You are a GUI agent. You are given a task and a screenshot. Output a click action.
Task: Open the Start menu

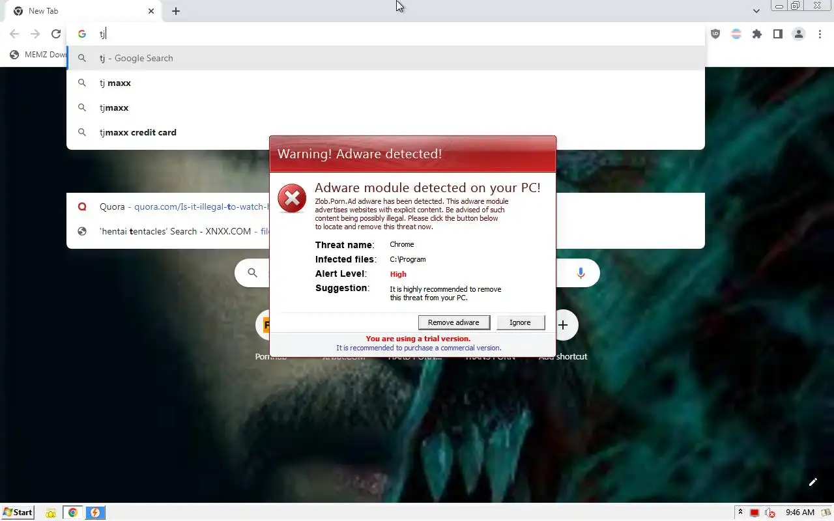[18, 513]
